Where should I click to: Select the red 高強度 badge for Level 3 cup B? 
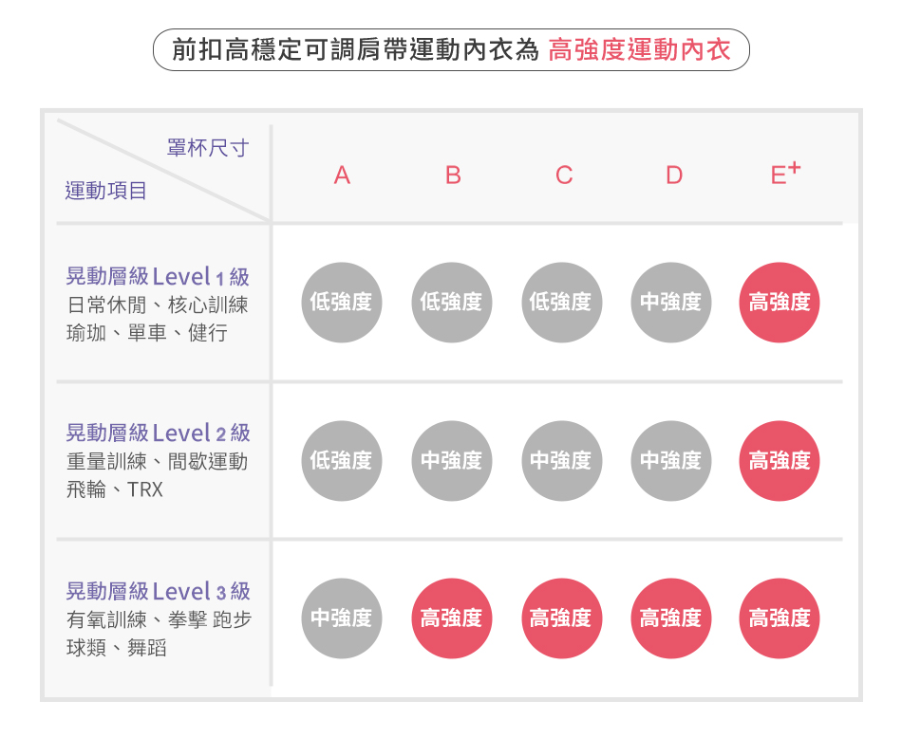[x=452, y=618]
